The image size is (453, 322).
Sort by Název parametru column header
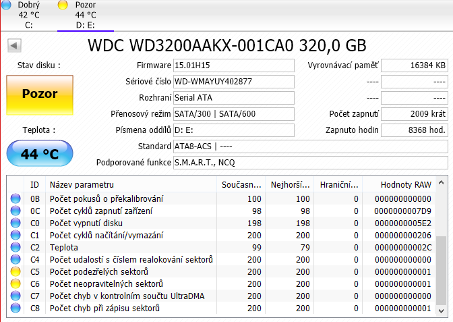[x=131, y=184]
